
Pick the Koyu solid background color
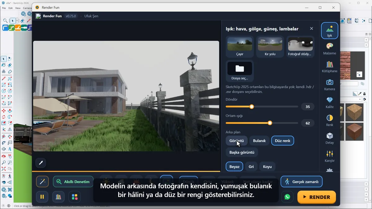267,167
